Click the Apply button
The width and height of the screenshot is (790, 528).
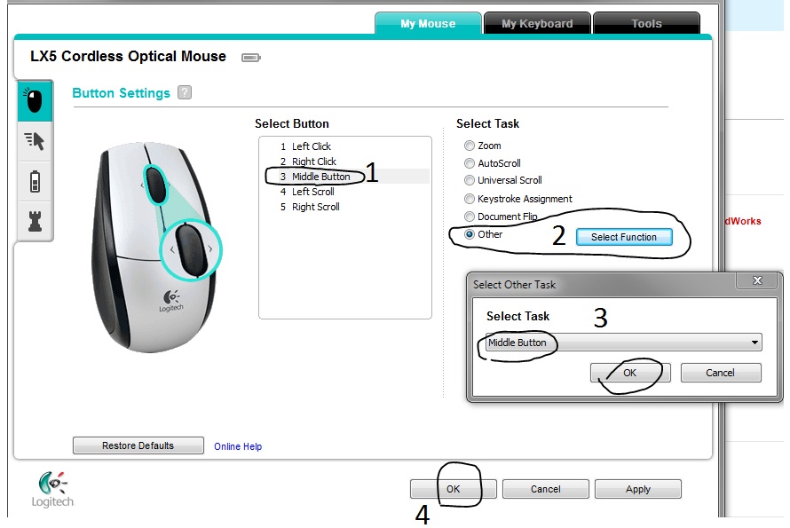tap(638, 489)
